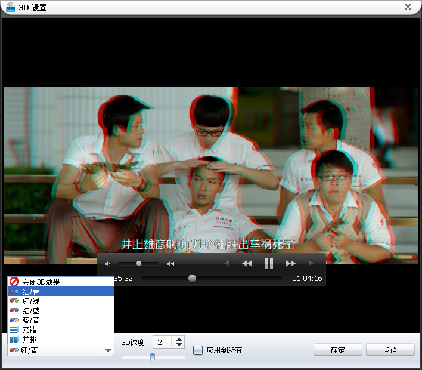Close the 3D 设置 dialog

tap(408, 7)
